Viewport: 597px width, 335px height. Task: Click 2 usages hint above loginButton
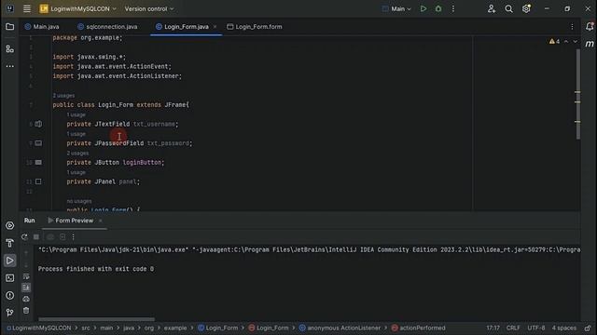[77, 153]
